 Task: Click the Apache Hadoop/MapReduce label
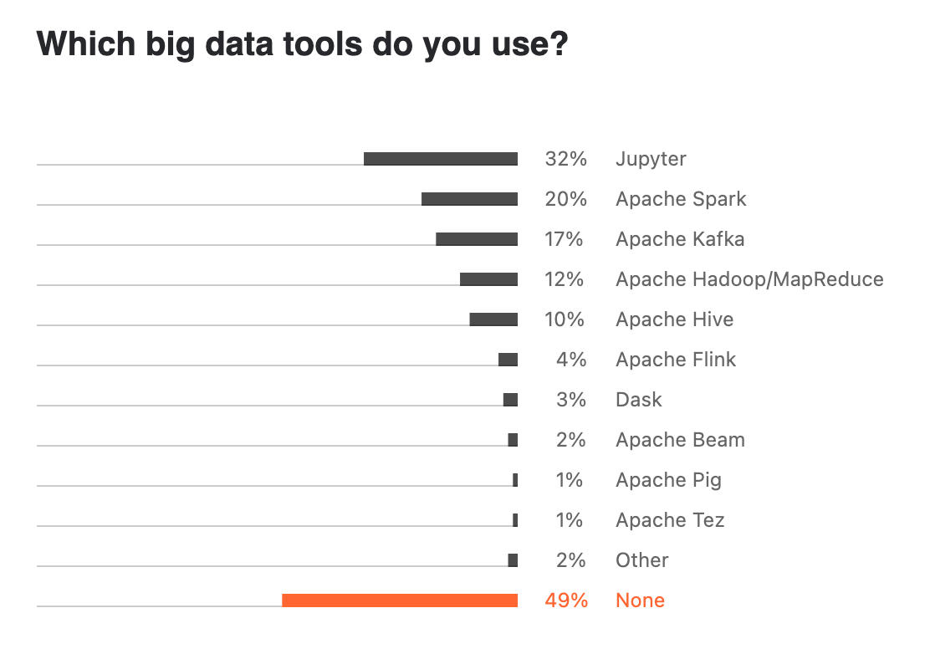(749, 279)
